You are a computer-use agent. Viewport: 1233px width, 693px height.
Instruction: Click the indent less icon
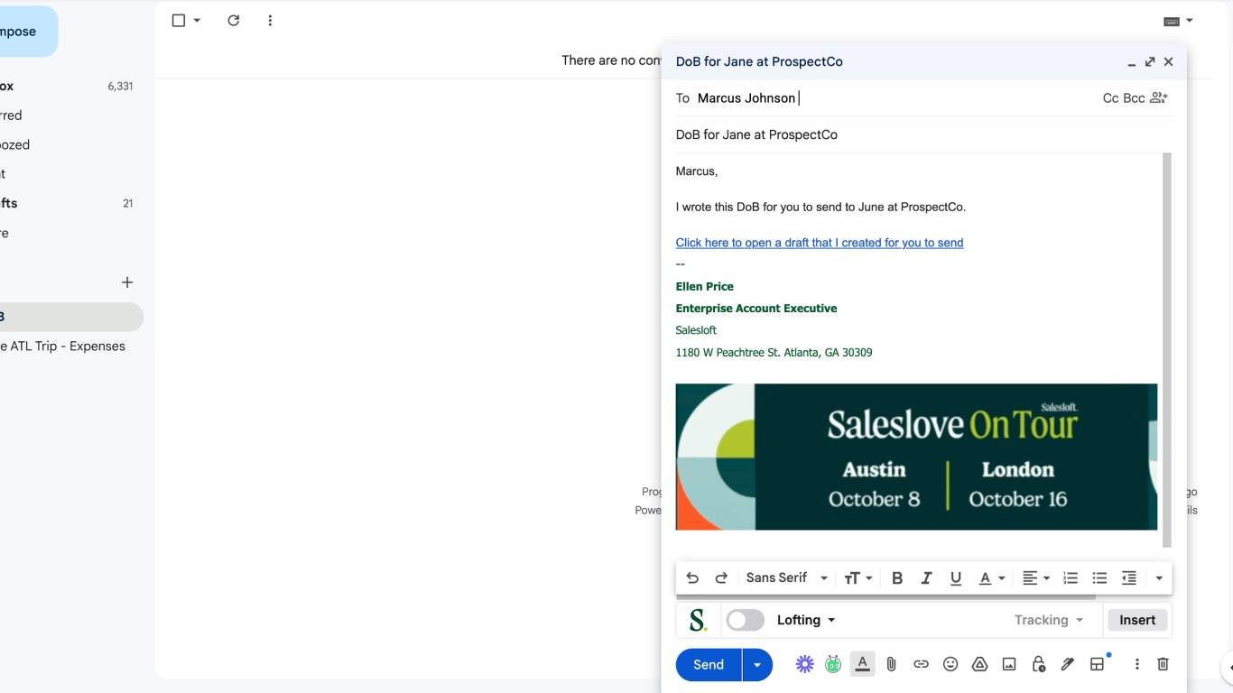(1129, 578)
